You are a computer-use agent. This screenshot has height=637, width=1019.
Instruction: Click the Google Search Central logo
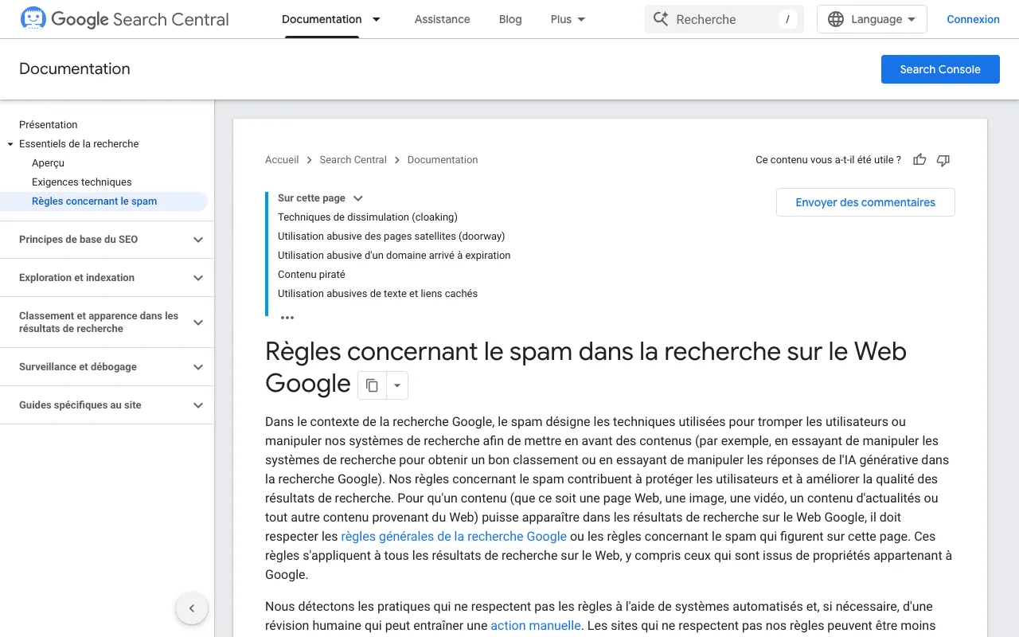coord(124,19)
